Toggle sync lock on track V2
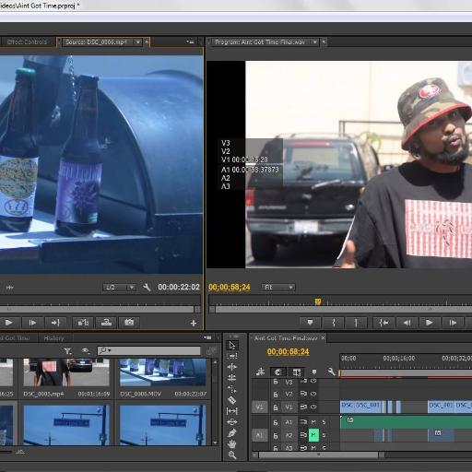The width and height of the screenshot is (472, 472). click(303, 394)
